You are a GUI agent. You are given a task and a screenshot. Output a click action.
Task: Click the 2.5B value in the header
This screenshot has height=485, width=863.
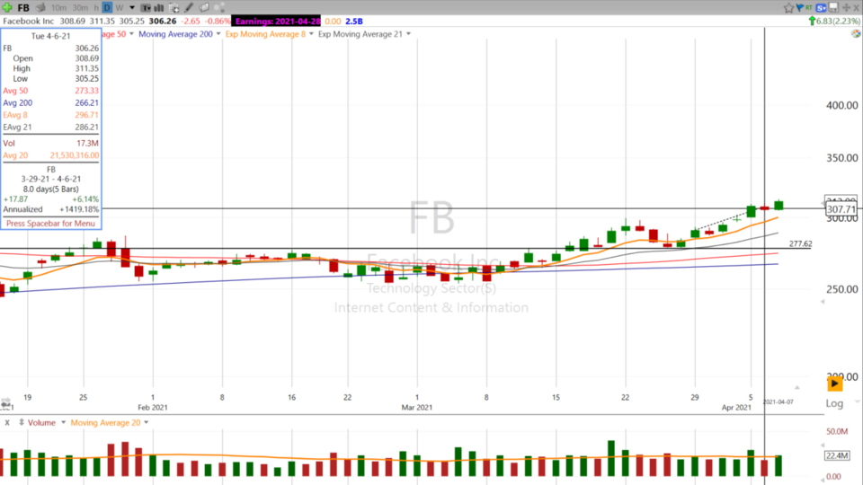[x=354, y=21]
